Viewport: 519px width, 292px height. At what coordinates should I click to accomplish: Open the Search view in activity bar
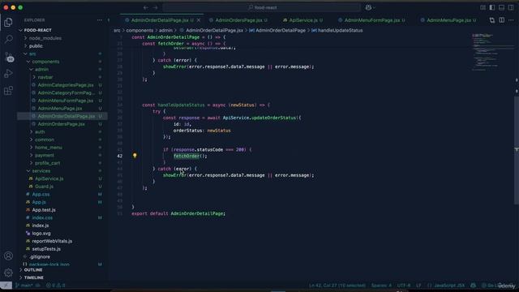point(8,39)
